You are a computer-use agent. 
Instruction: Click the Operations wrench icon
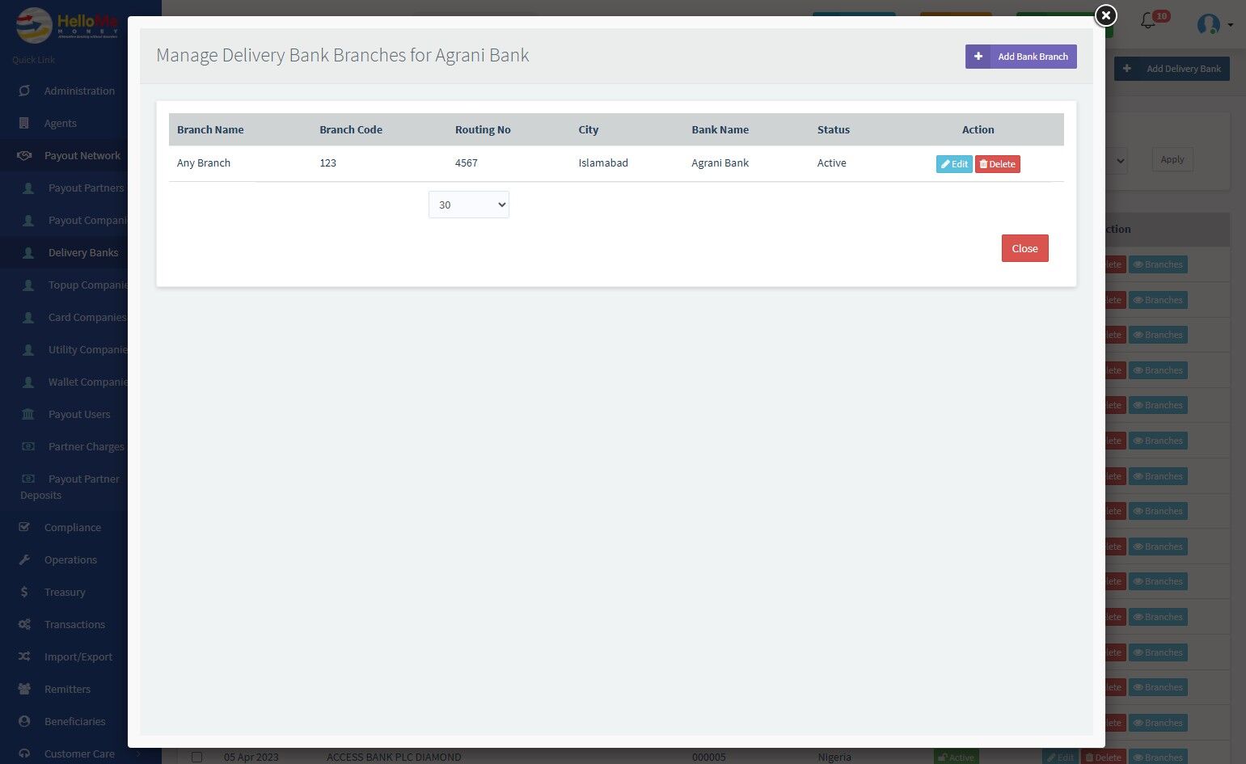[x=24, y=559]
